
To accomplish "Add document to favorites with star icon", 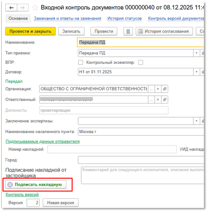I will coord(36,8).
